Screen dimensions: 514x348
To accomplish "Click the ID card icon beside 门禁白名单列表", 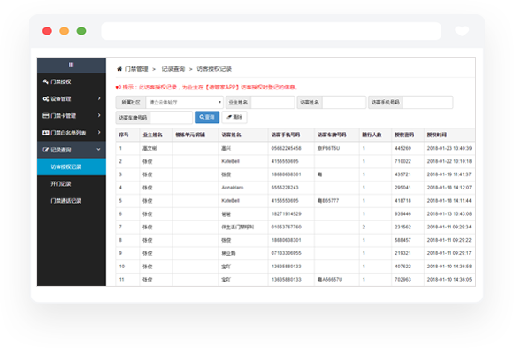I will (x=46, y=133).
